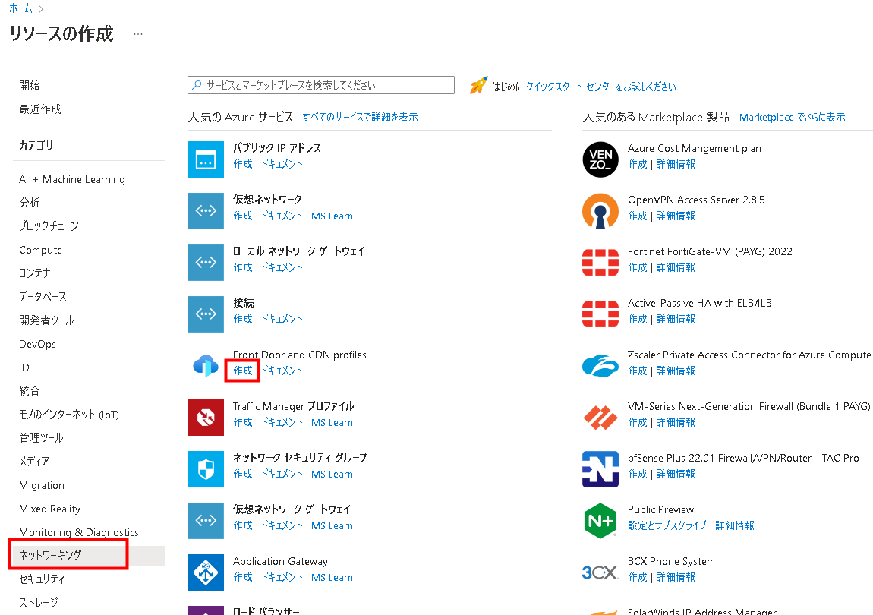
Task: Click the ネットワーク セキュリティ グループ shield icon
Action: (x=206, y=469)
